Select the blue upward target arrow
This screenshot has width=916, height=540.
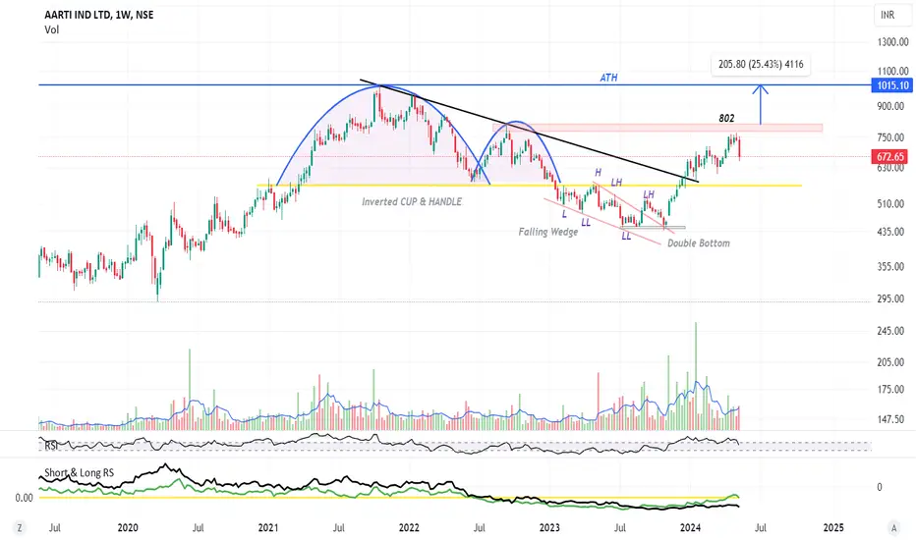coord(760,104)
